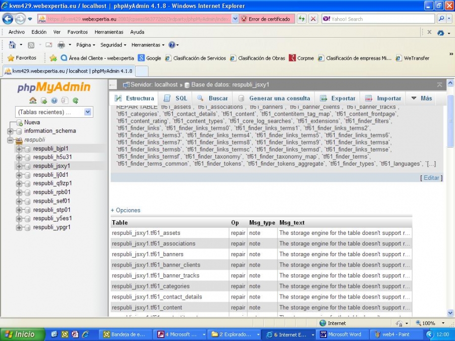The image size is (455, 341).
Task: Click the phpMyAdmin documentation pages icon
Action: pyautogui.click(x=65, y=101)
